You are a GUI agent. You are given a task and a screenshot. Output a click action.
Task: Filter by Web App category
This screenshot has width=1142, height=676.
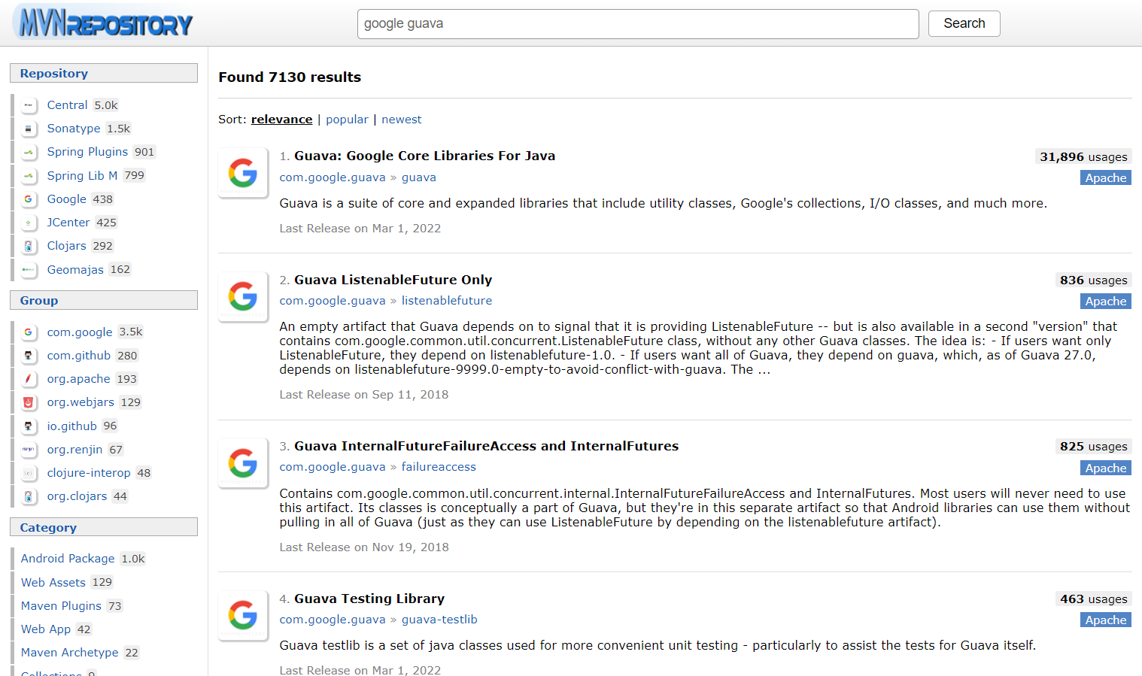click(x=46, y=629)
